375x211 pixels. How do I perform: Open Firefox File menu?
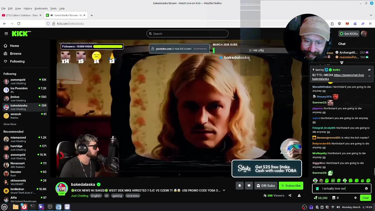(3, 8)
